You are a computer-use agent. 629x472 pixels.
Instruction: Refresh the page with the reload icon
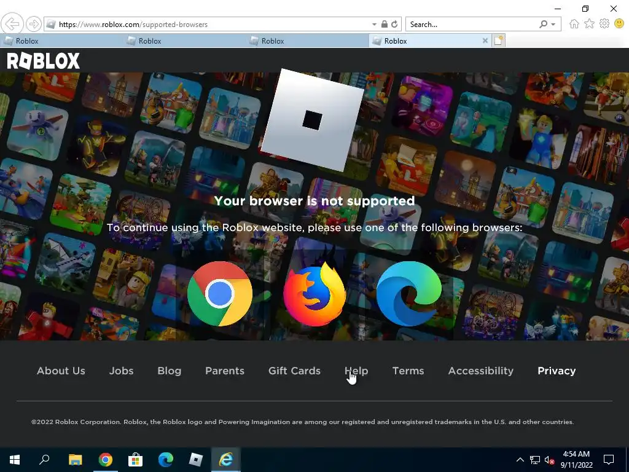394,24
